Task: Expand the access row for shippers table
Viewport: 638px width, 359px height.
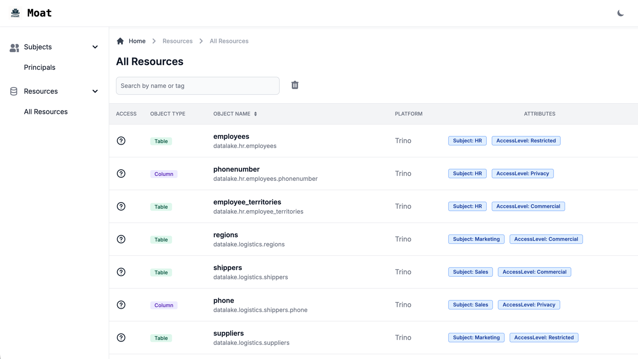Action: (121, 272)
